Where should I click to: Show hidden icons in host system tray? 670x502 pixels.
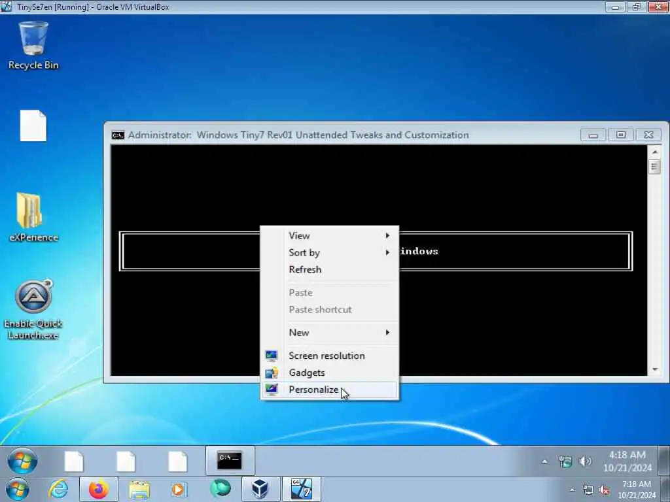coord(572,490)
